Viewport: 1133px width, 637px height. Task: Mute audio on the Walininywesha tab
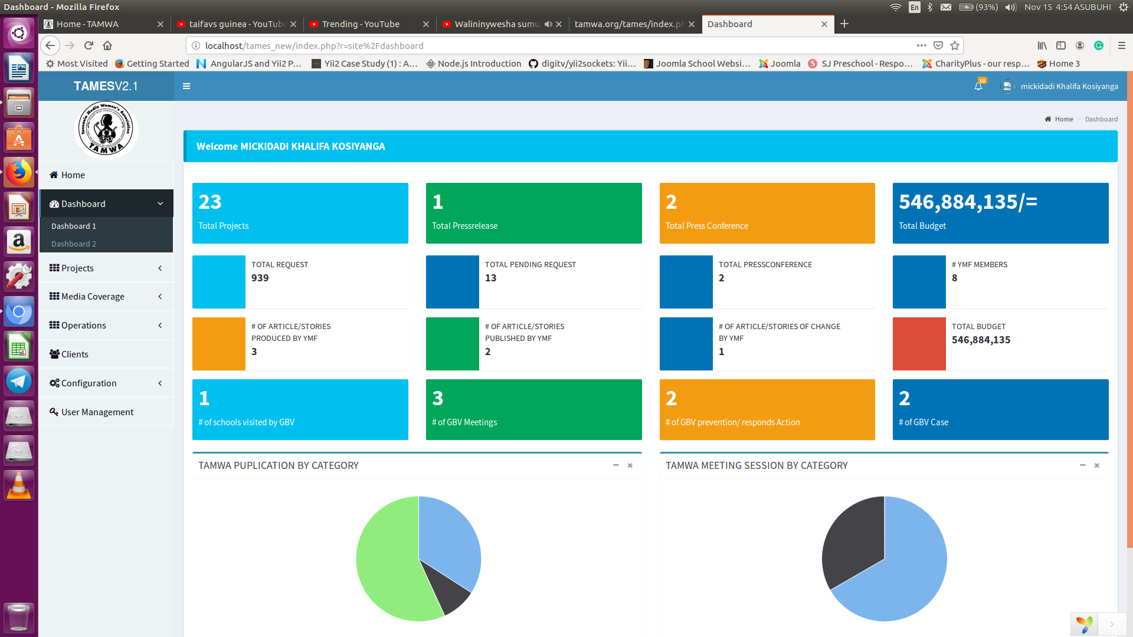(x=548, y=24)
